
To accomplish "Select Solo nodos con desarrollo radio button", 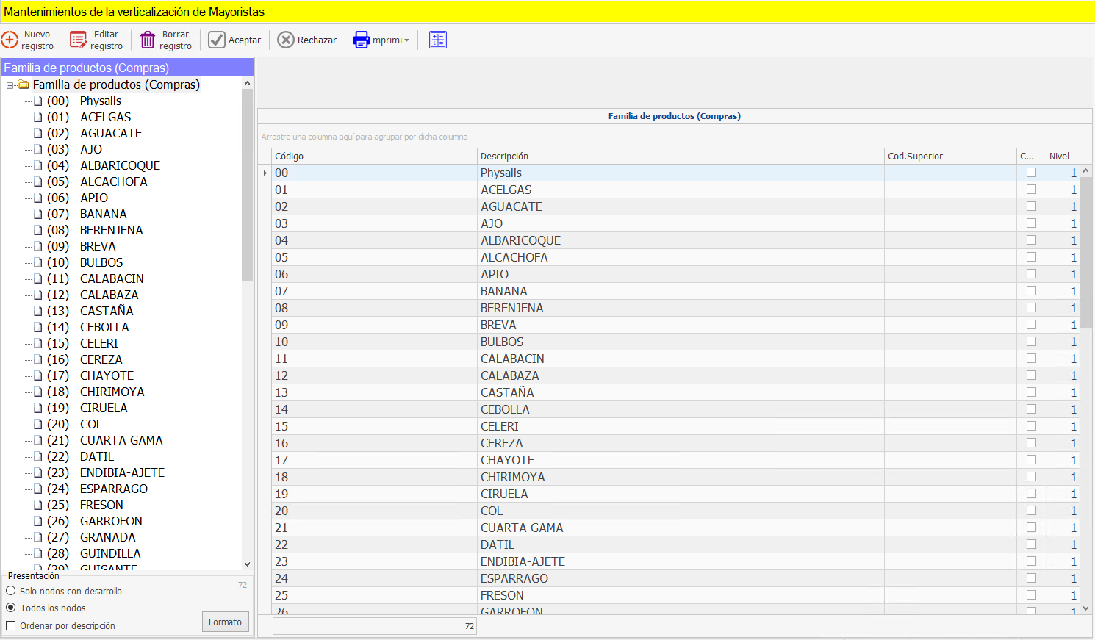I will pyautogui.click(x=11, y=591).
